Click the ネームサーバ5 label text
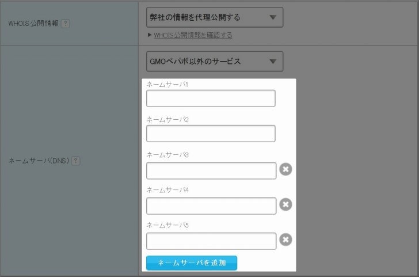 (x=167, y=225)
